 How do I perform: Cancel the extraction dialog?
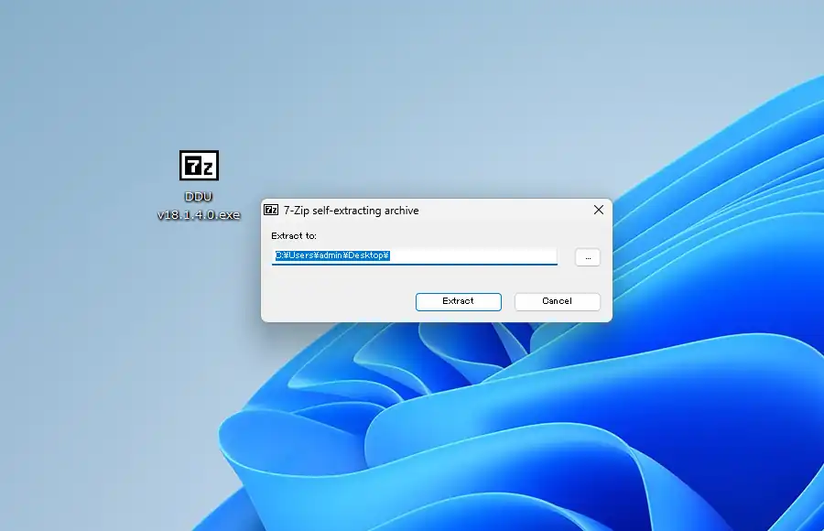tap(557, 301)
